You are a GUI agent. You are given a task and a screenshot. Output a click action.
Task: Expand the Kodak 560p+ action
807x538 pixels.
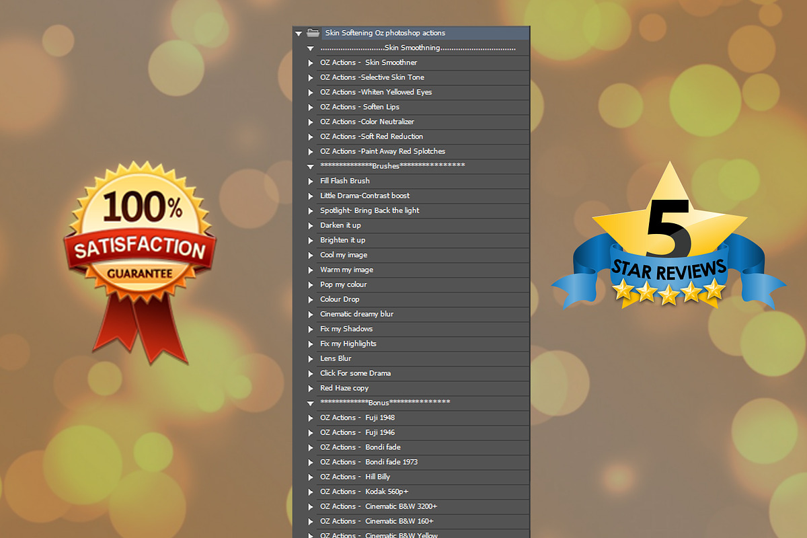coord(311,492)
